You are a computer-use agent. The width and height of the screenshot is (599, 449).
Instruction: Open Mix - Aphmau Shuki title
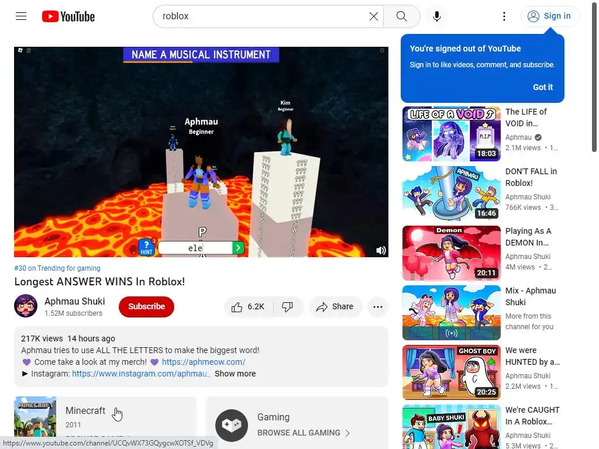(531, 296)
